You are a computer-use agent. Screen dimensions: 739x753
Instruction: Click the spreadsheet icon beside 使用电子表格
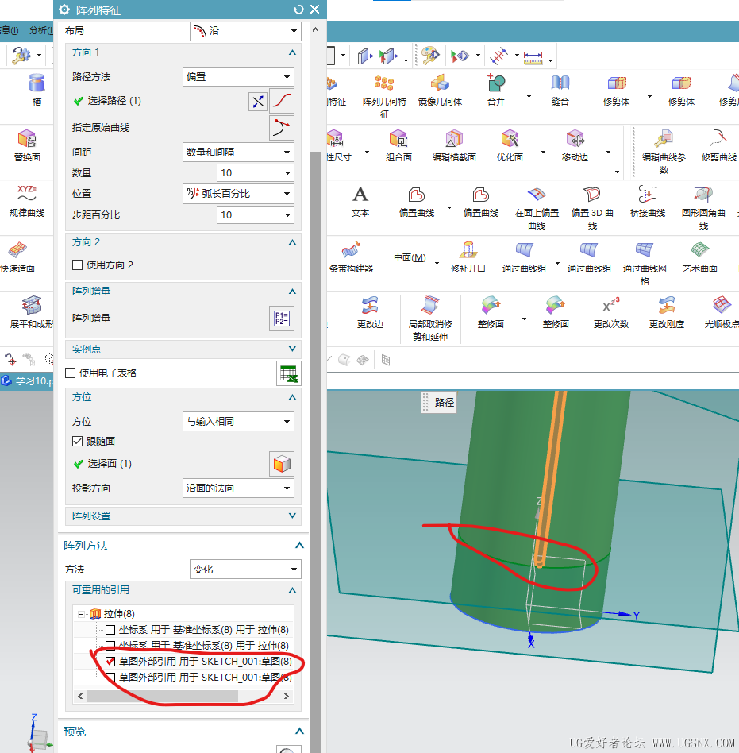(289, 373)
